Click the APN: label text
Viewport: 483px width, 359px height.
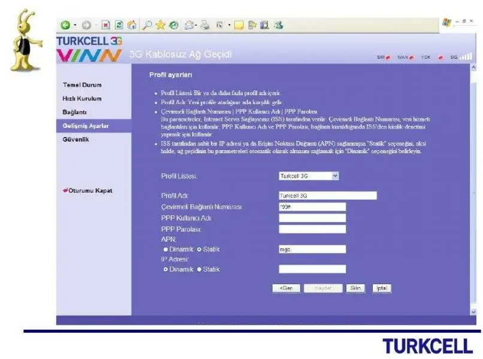tap(168, 239)
